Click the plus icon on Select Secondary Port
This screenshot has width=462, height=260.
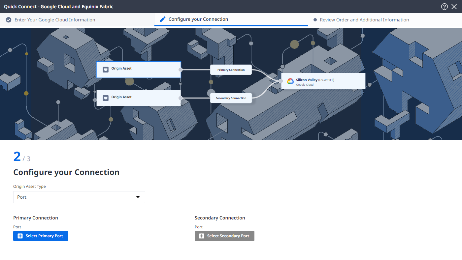click(202, 236)
